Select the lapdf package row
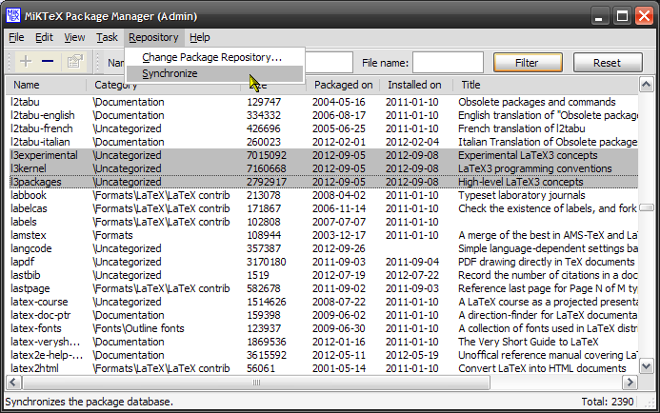This screenshot has width=660, height=413. pos(322,262)
